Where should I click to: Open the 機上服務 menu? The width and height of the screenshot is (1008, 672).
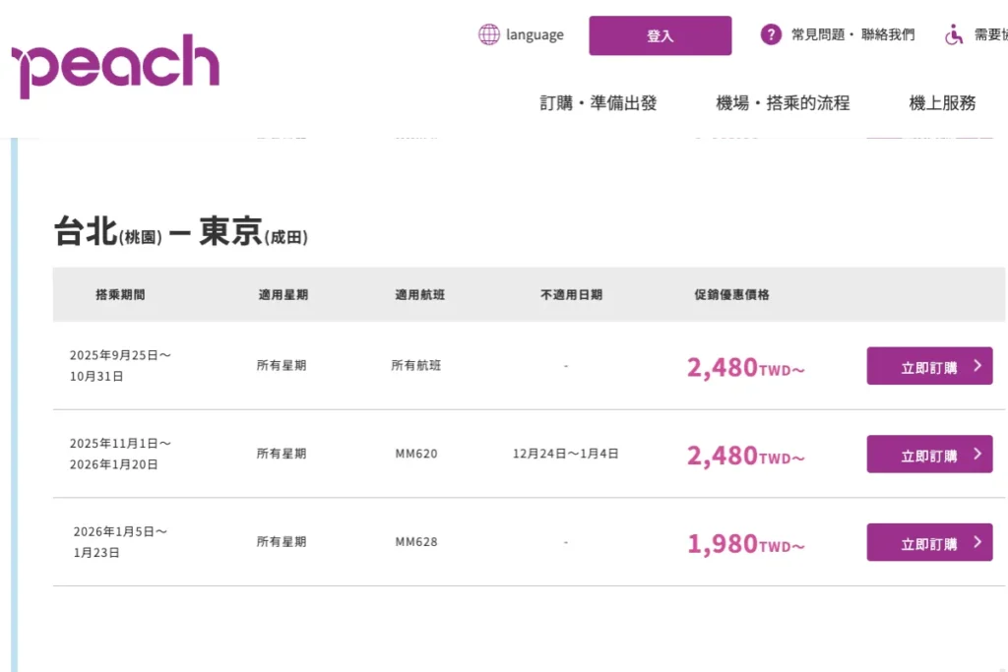coord(942,102)
